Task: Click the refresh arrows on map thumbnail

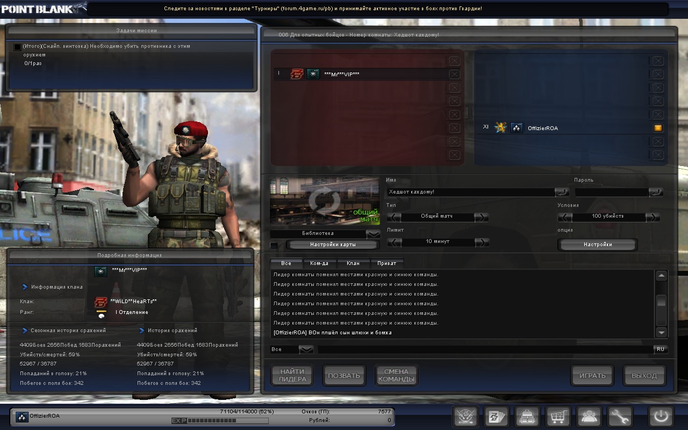Action: (x=324, y=202)
